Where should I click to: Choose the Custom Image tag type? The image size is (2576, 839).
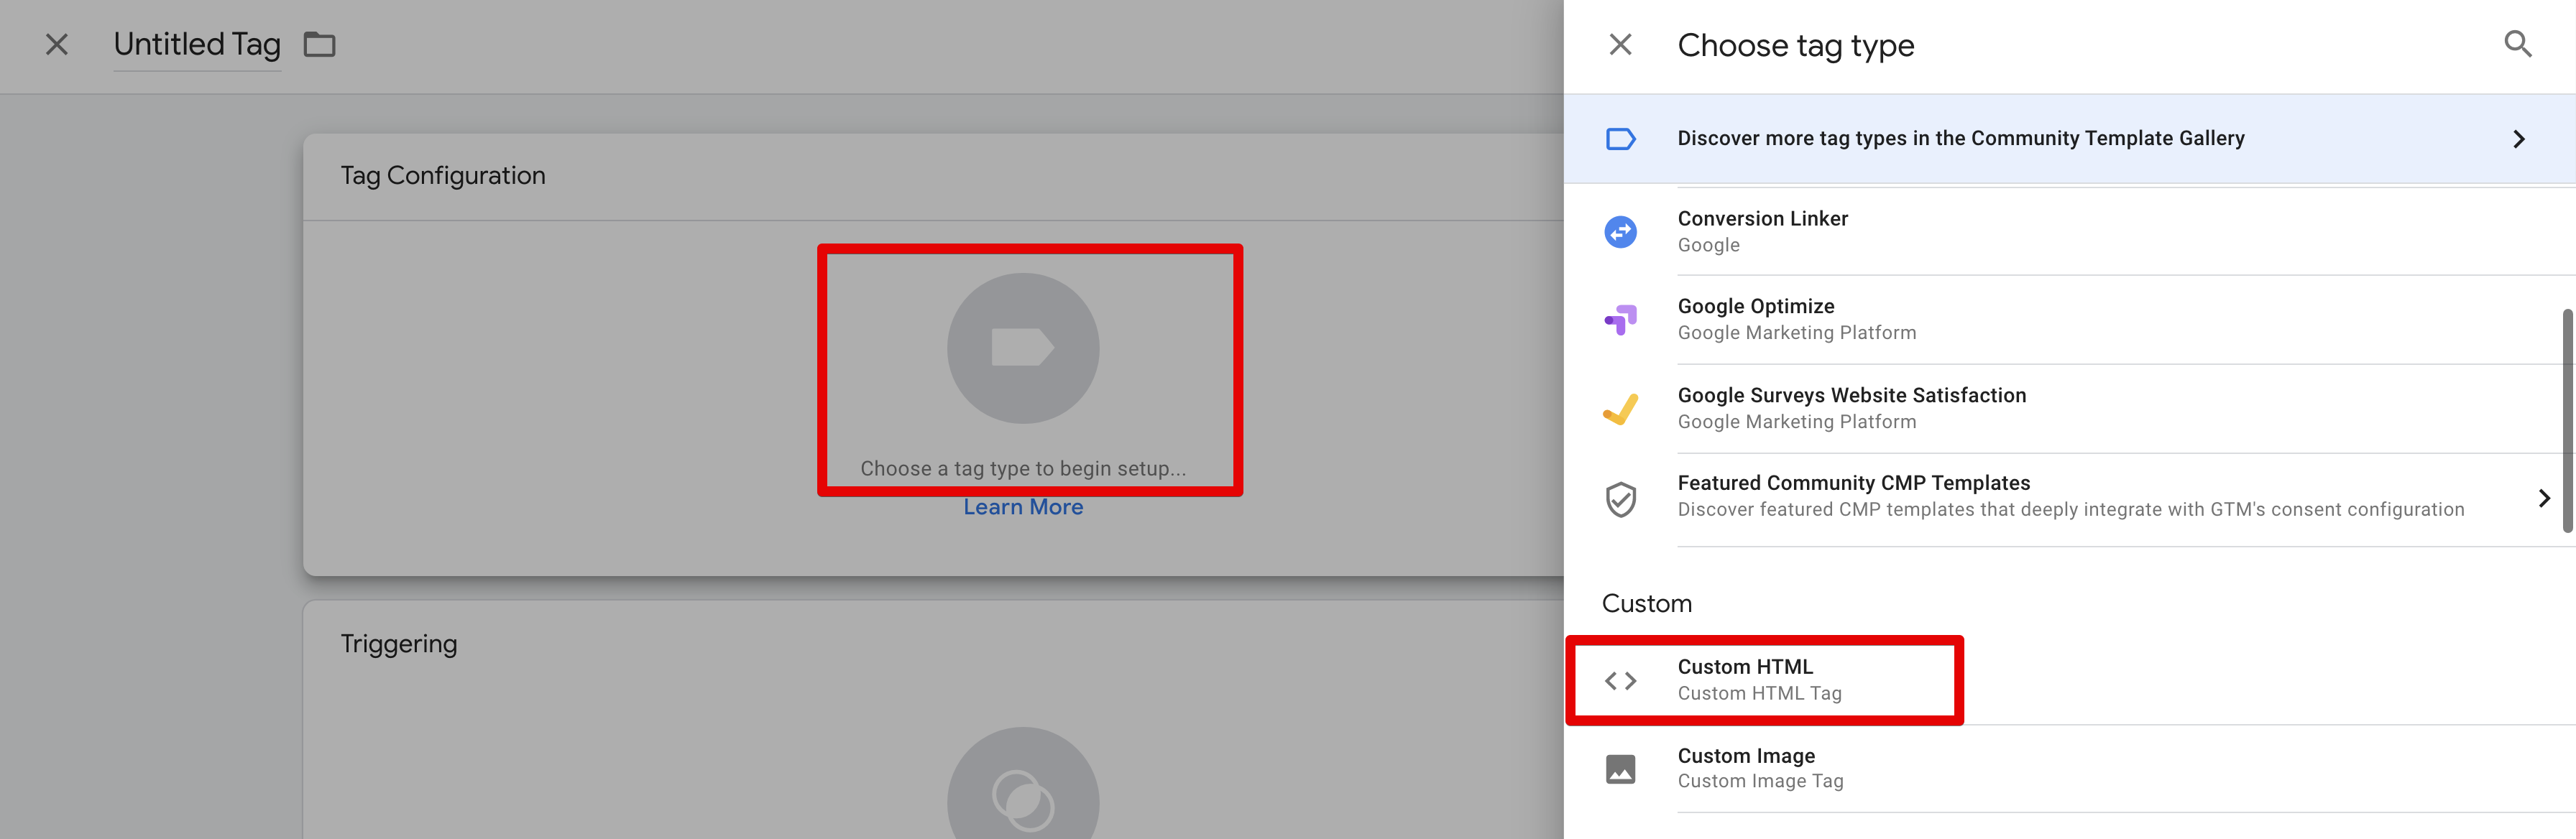[x=2069, y=769]
